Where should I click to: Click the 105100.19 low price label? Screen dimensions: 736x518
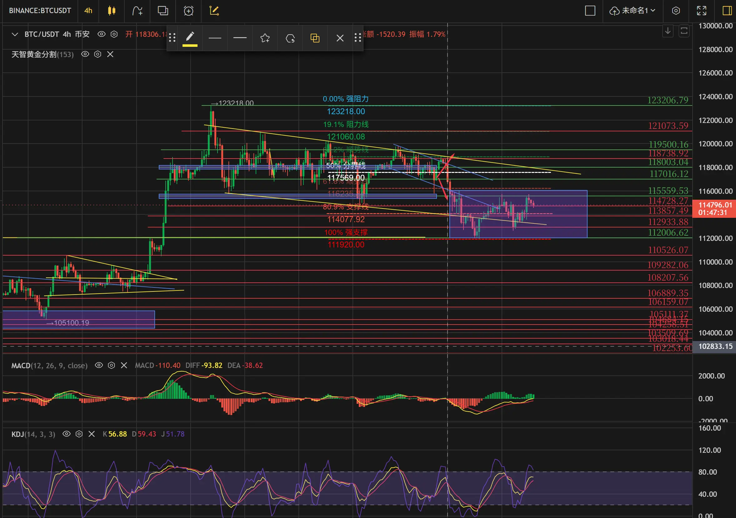pyautogui.click(x=68, y=323)
